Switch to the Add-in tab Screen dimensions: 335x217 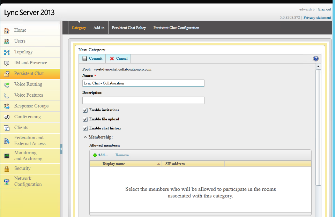tap(99, 28)
